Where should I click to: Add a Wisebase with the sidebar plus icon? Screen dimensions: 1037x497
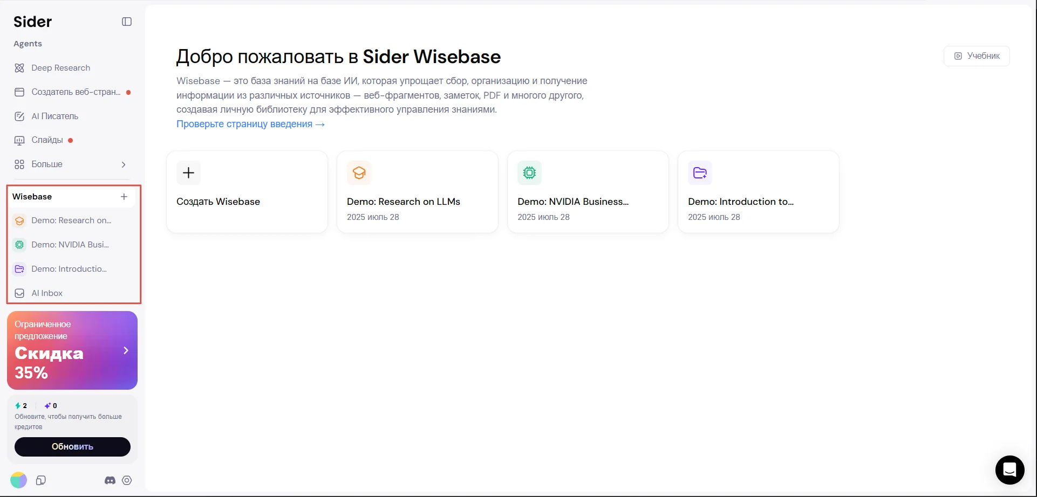[x=124, y=197]
